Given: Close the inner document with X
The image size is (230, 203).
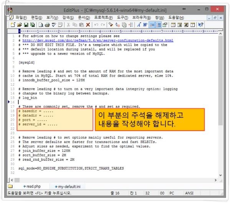Looking at the screenshot, I should (x=221, y=18).
